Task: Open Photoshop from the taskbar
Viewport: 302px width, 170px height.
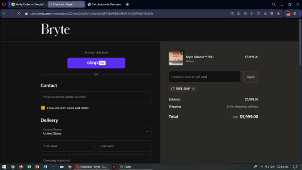Action: (x=53, y=167)
